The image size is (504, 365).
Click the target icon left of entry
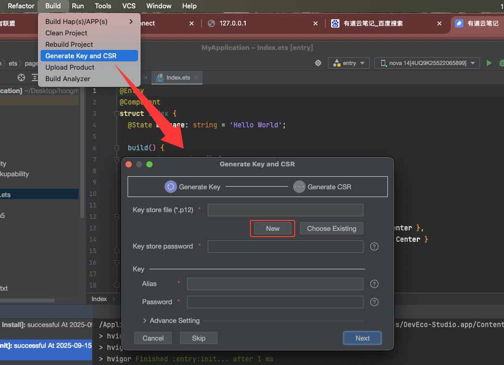[x=318, y=63]
